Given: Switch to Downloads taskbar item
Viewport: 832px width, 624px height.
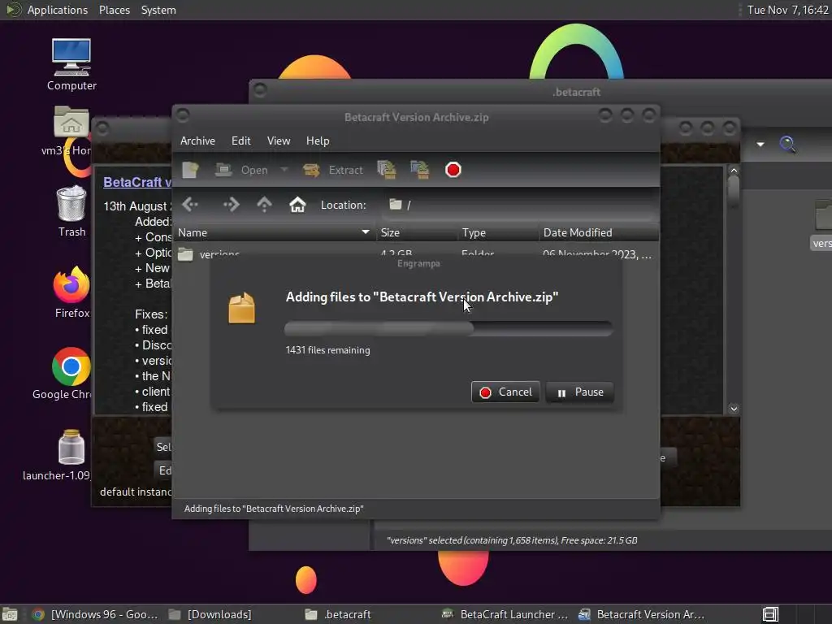Looking at the screenshot, I should pyautogui.click(x=210, y=614).
